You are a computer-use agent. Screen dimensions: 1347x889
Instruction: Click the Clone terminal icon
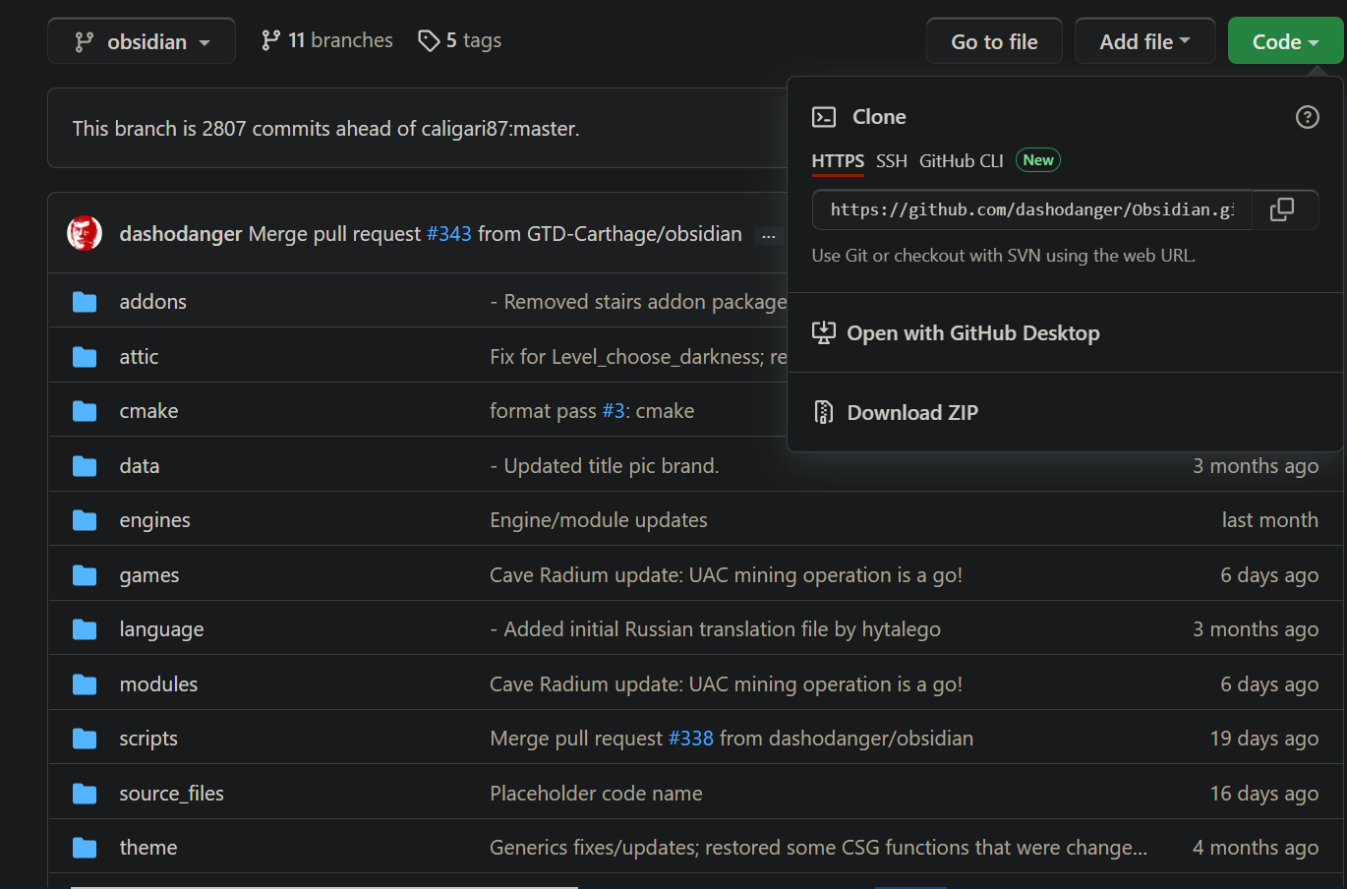tap(825, 116)
